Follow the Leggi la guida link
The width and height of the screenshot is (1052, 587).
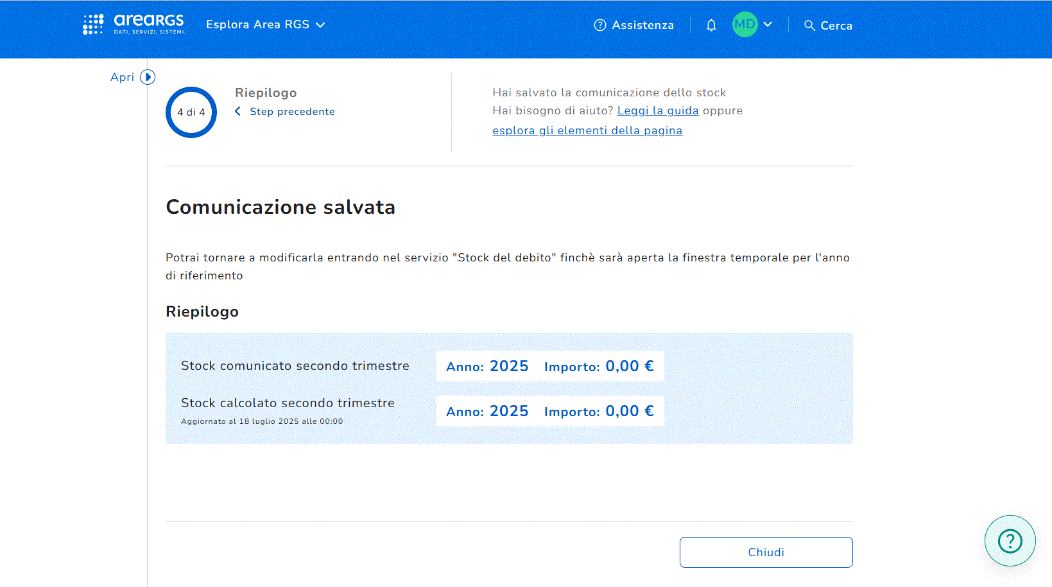coord(657,110)
